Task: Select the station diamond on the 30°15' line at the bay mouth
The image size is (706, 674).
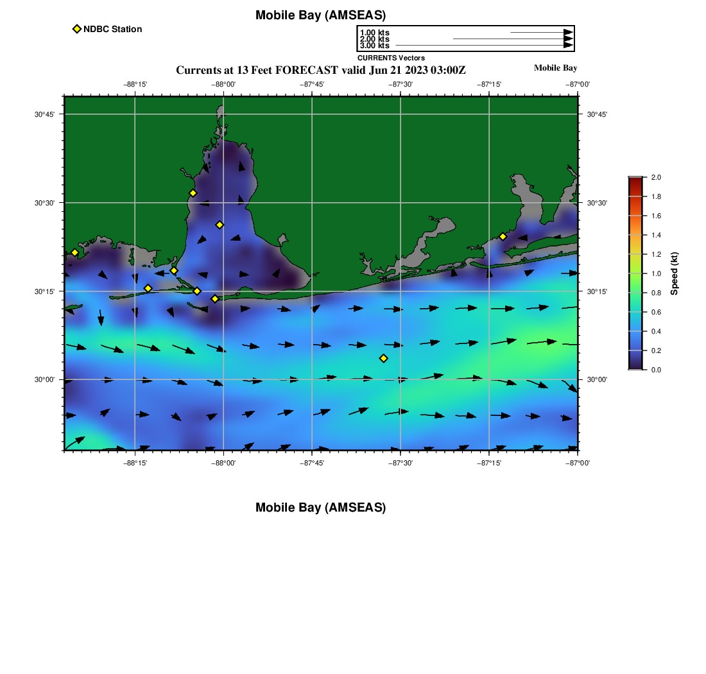Action: [x=197, y=291]
